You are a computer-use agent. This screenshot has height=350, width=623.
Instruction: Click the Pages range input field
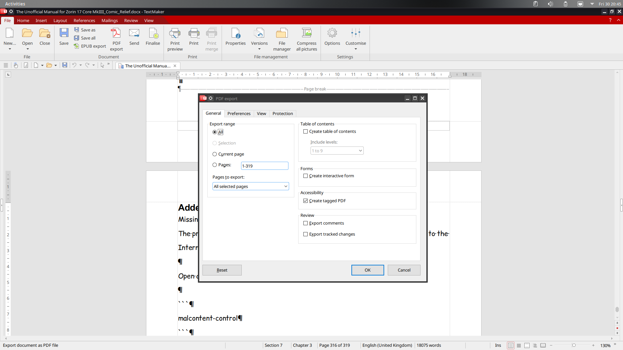pyautogui.click(x=264, y=166)
